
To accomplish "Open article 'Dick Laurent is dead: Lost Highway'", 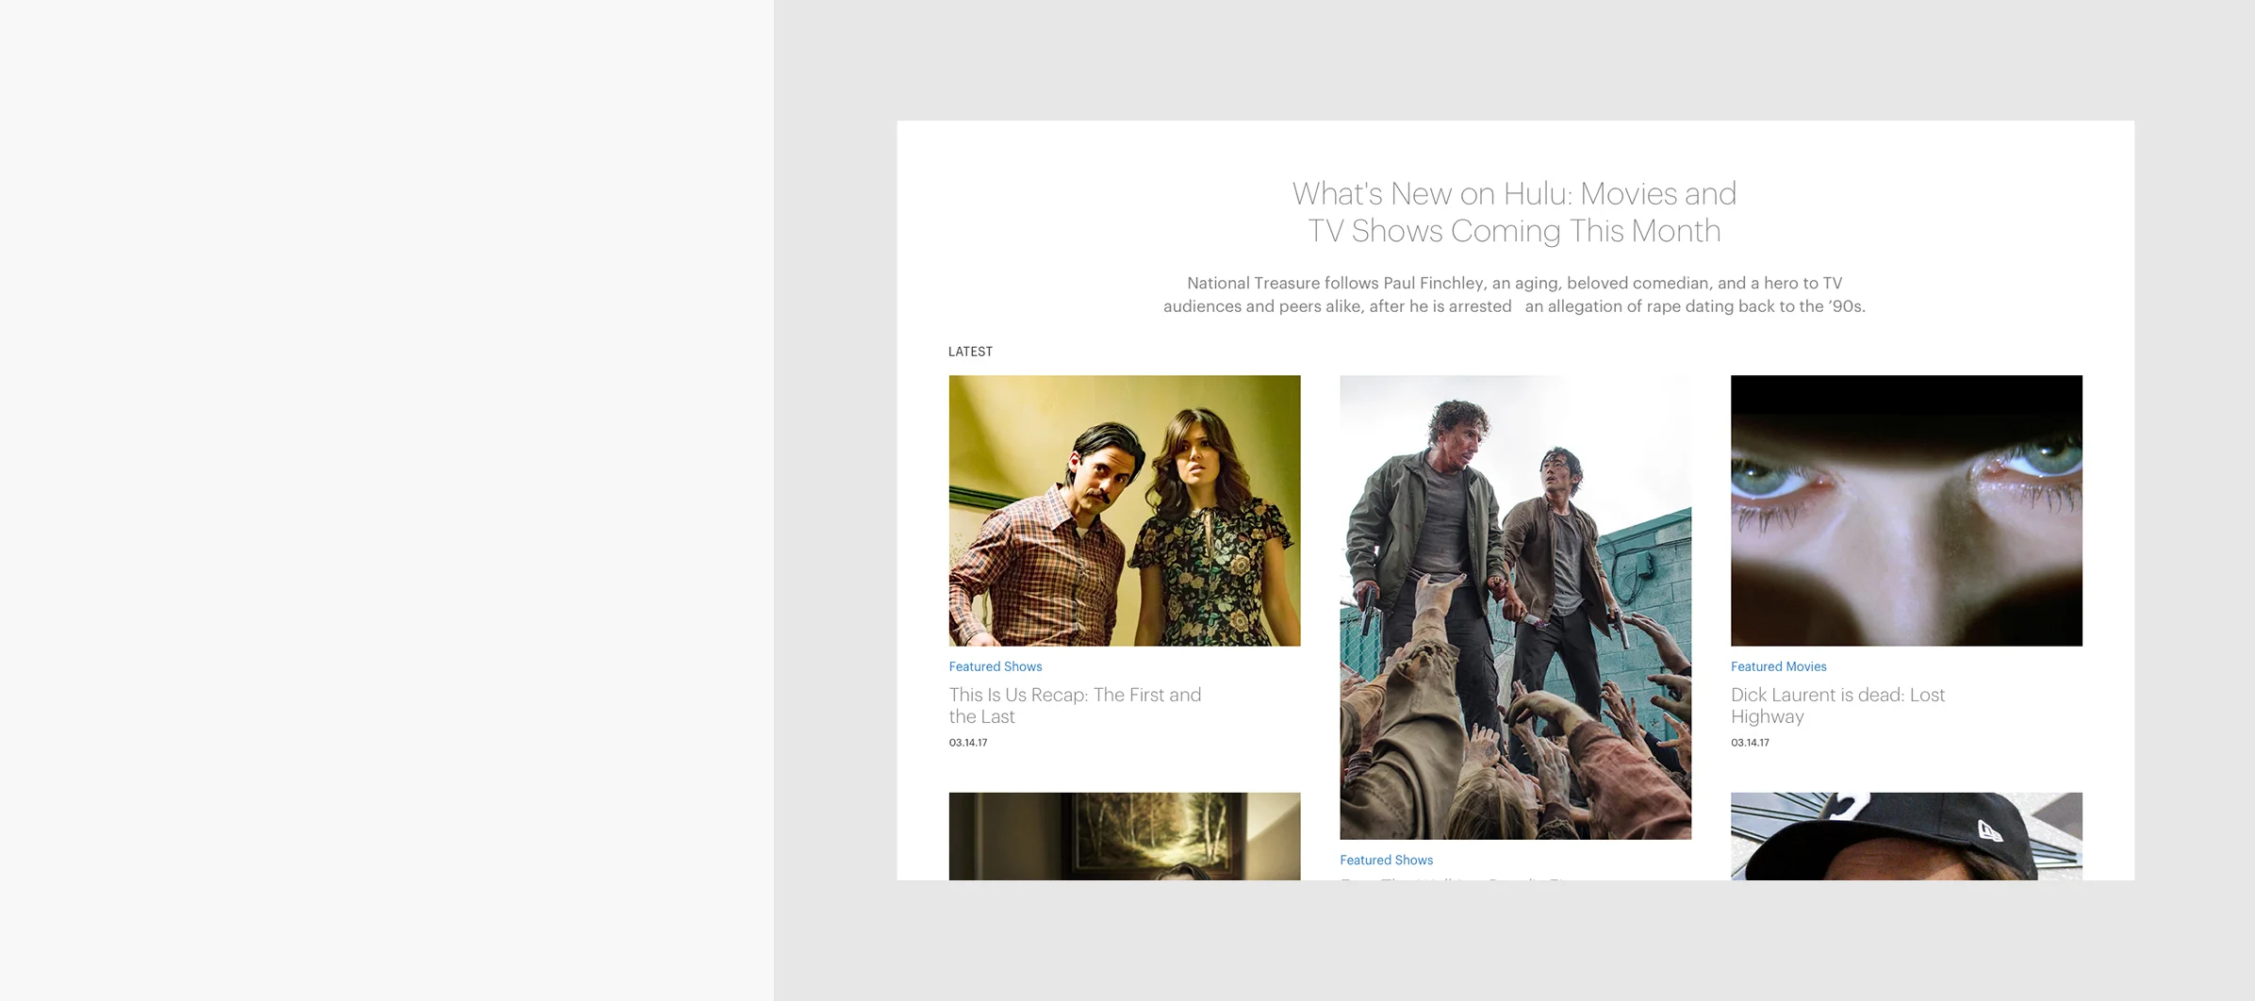I will (1837, 705).
